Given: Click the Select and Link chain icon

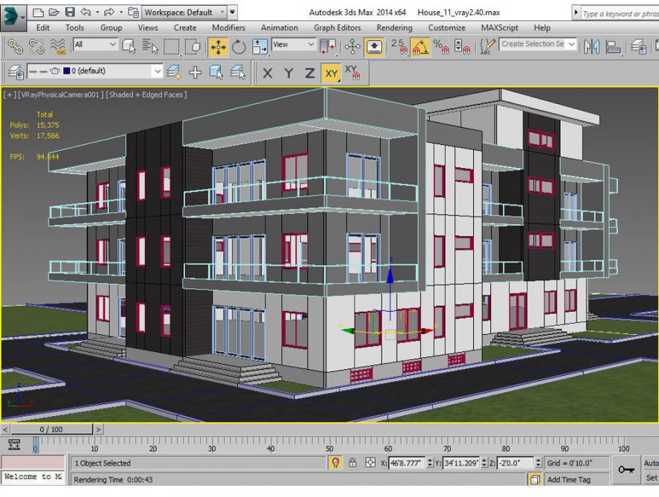Looking at the screenshot, I should point(15,46).
